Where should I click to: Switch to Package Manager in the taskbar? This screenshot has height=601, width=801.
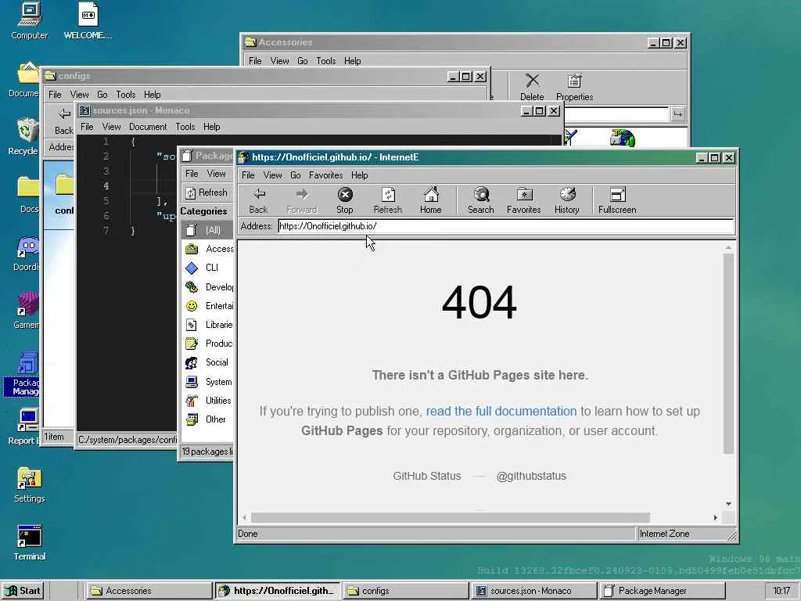tap(662, 591)
